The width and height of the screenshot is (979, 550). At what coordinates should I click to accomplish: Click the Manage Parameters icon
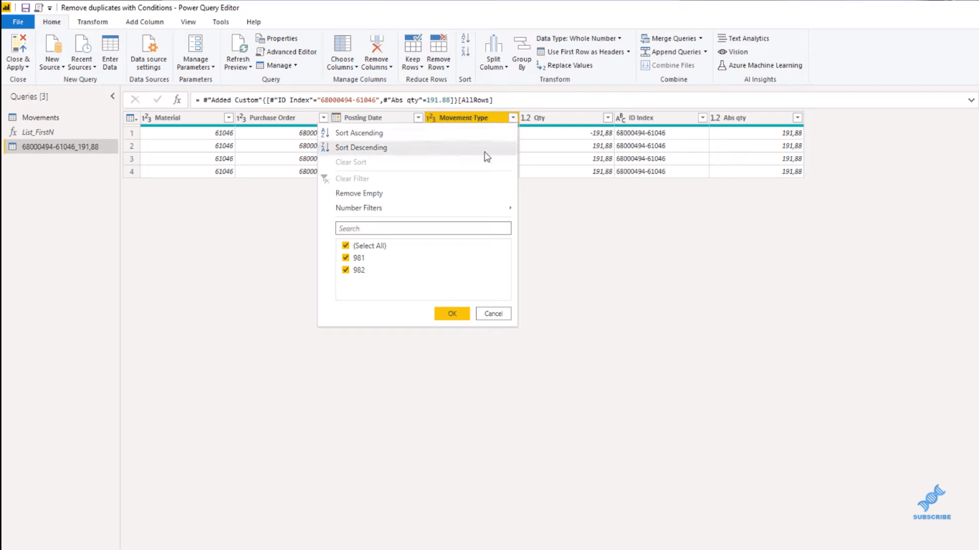[195, 44]
